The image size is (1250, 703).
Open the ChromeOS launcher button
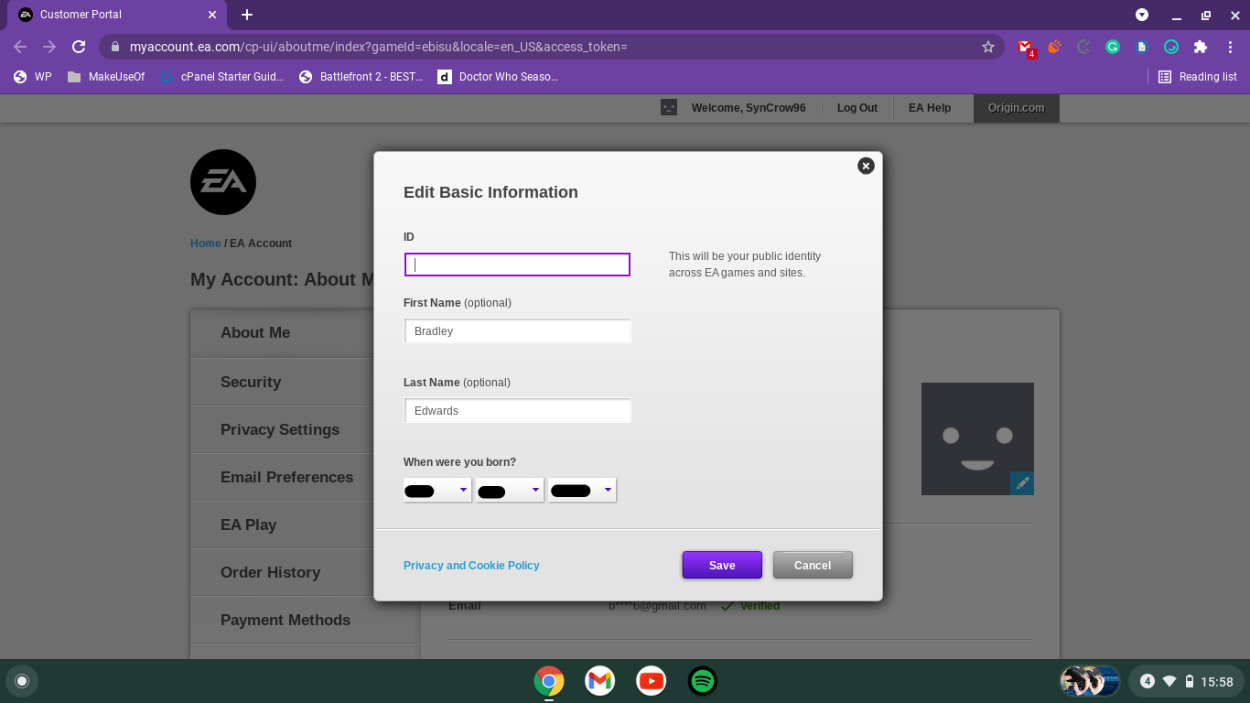(x=22, y=681)
